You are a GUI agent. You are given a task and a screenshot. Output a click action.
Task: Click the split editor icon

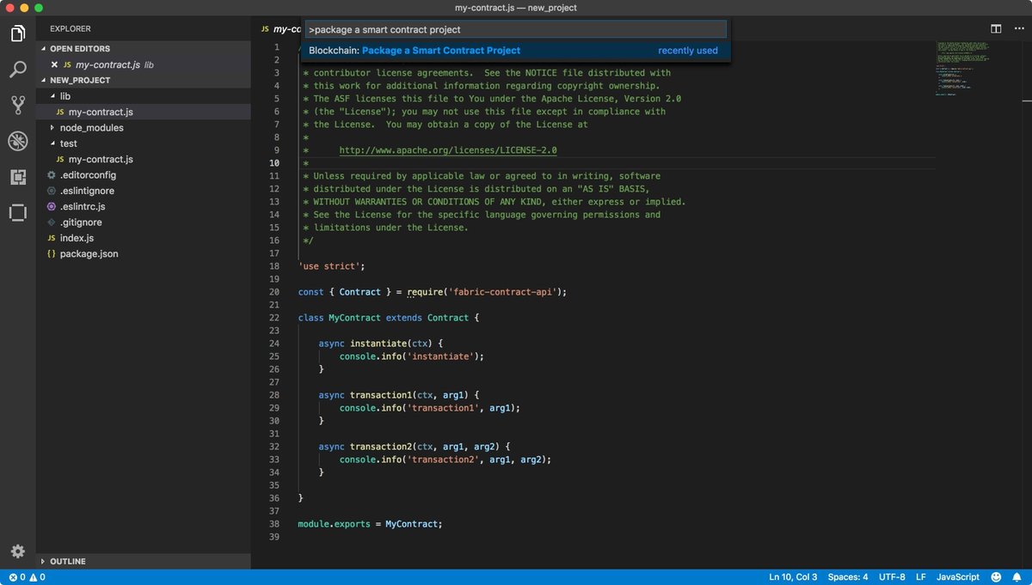point(996,29)
